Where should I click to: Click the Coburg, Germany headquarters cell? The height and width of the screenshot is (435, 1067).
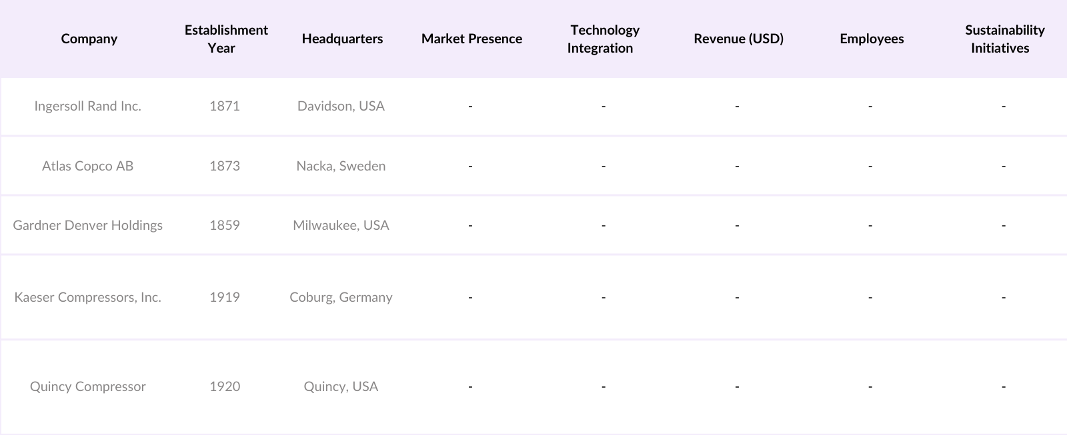341,297
